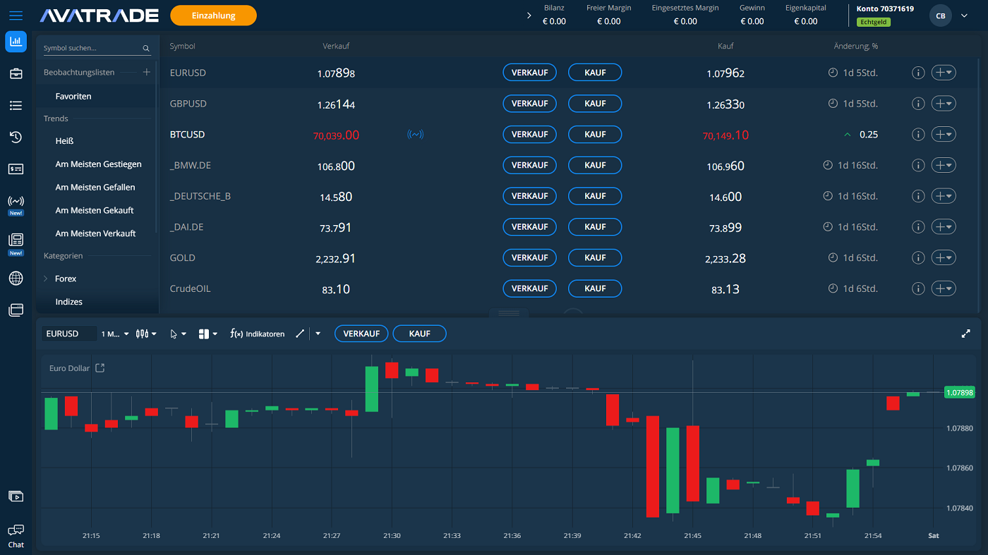Click KAUF in the chart toolbar

tap(420, 334)
